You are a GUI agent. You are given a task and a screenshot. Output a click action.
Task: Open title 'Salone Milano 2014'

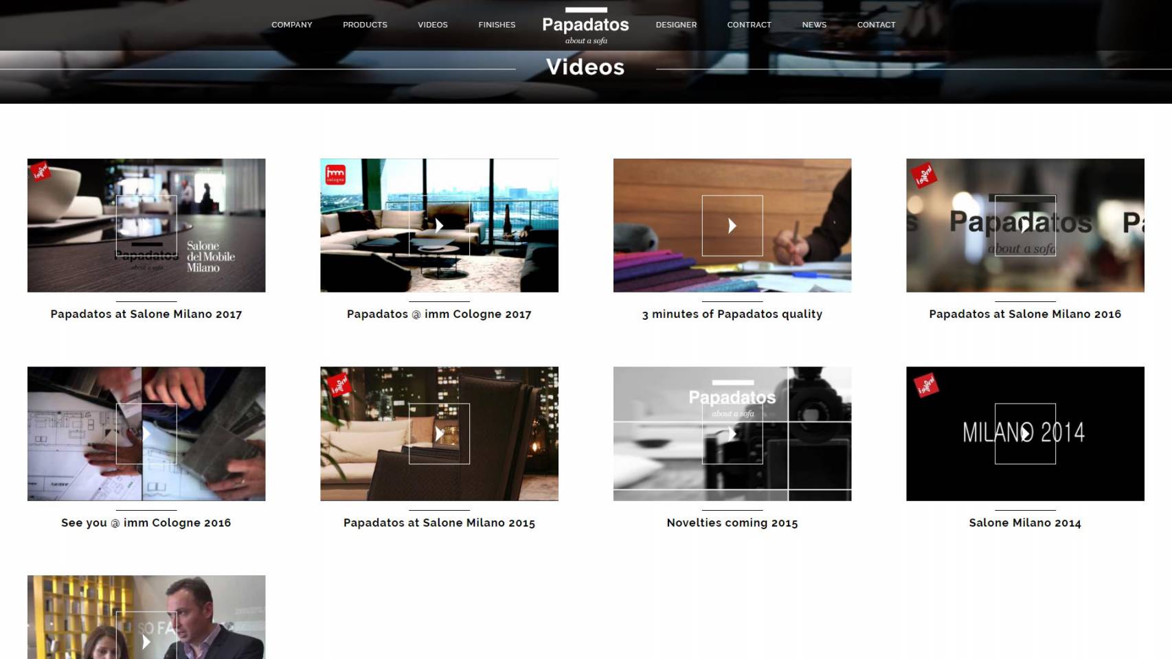tap(1025, 522)
